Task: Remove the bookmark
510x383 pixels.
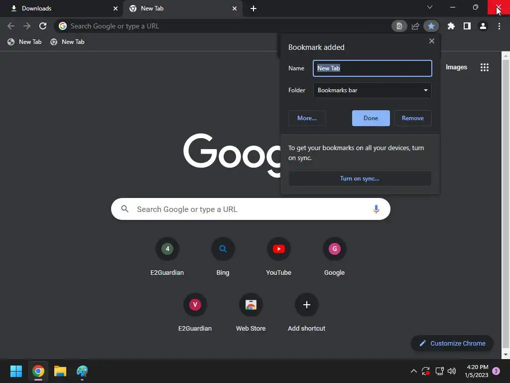Action: click(413, 118)
